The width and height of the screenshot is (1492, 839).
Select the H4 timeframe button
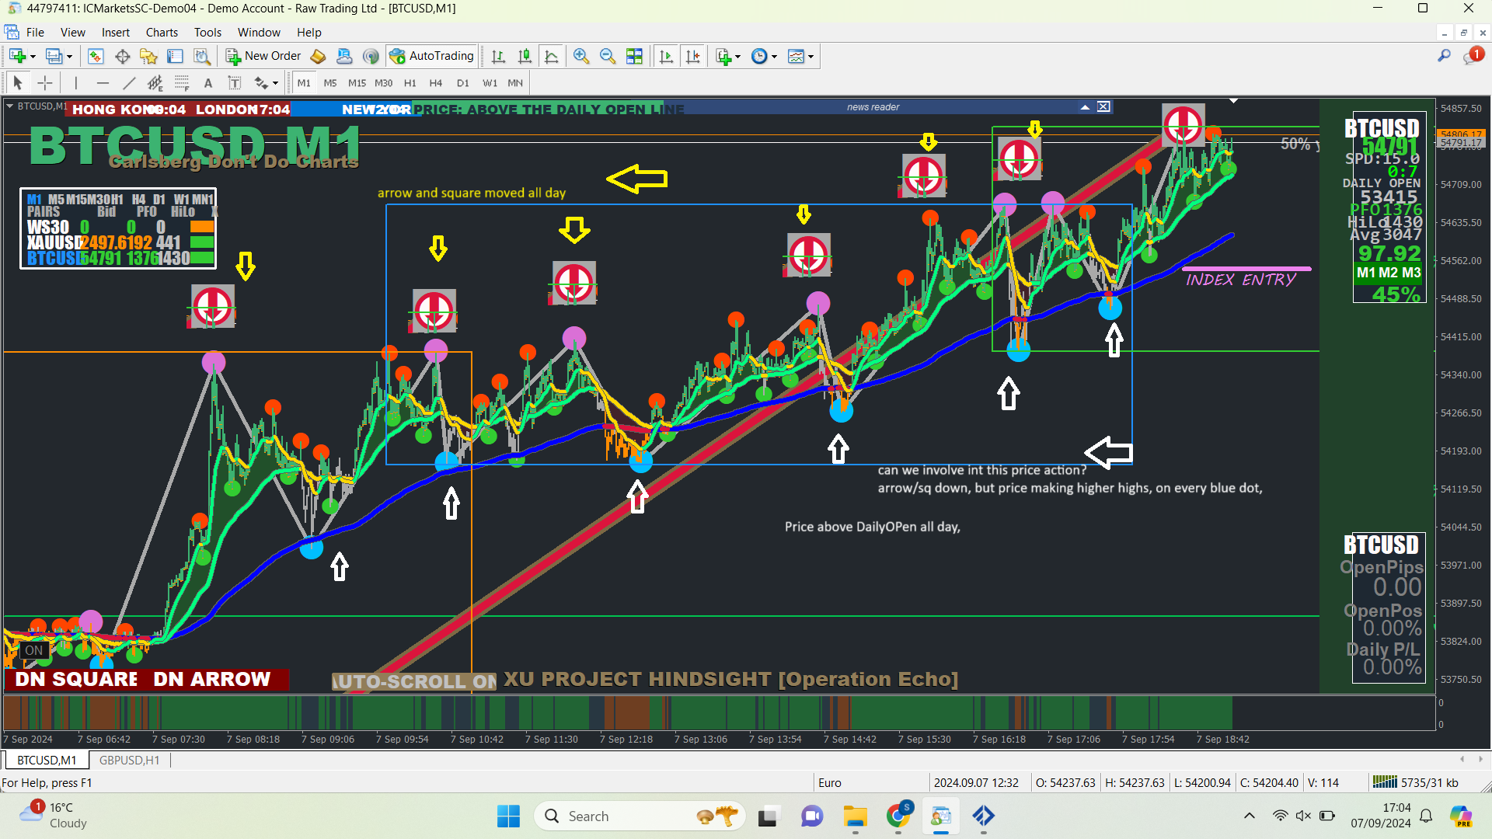(x=435, y=83)
